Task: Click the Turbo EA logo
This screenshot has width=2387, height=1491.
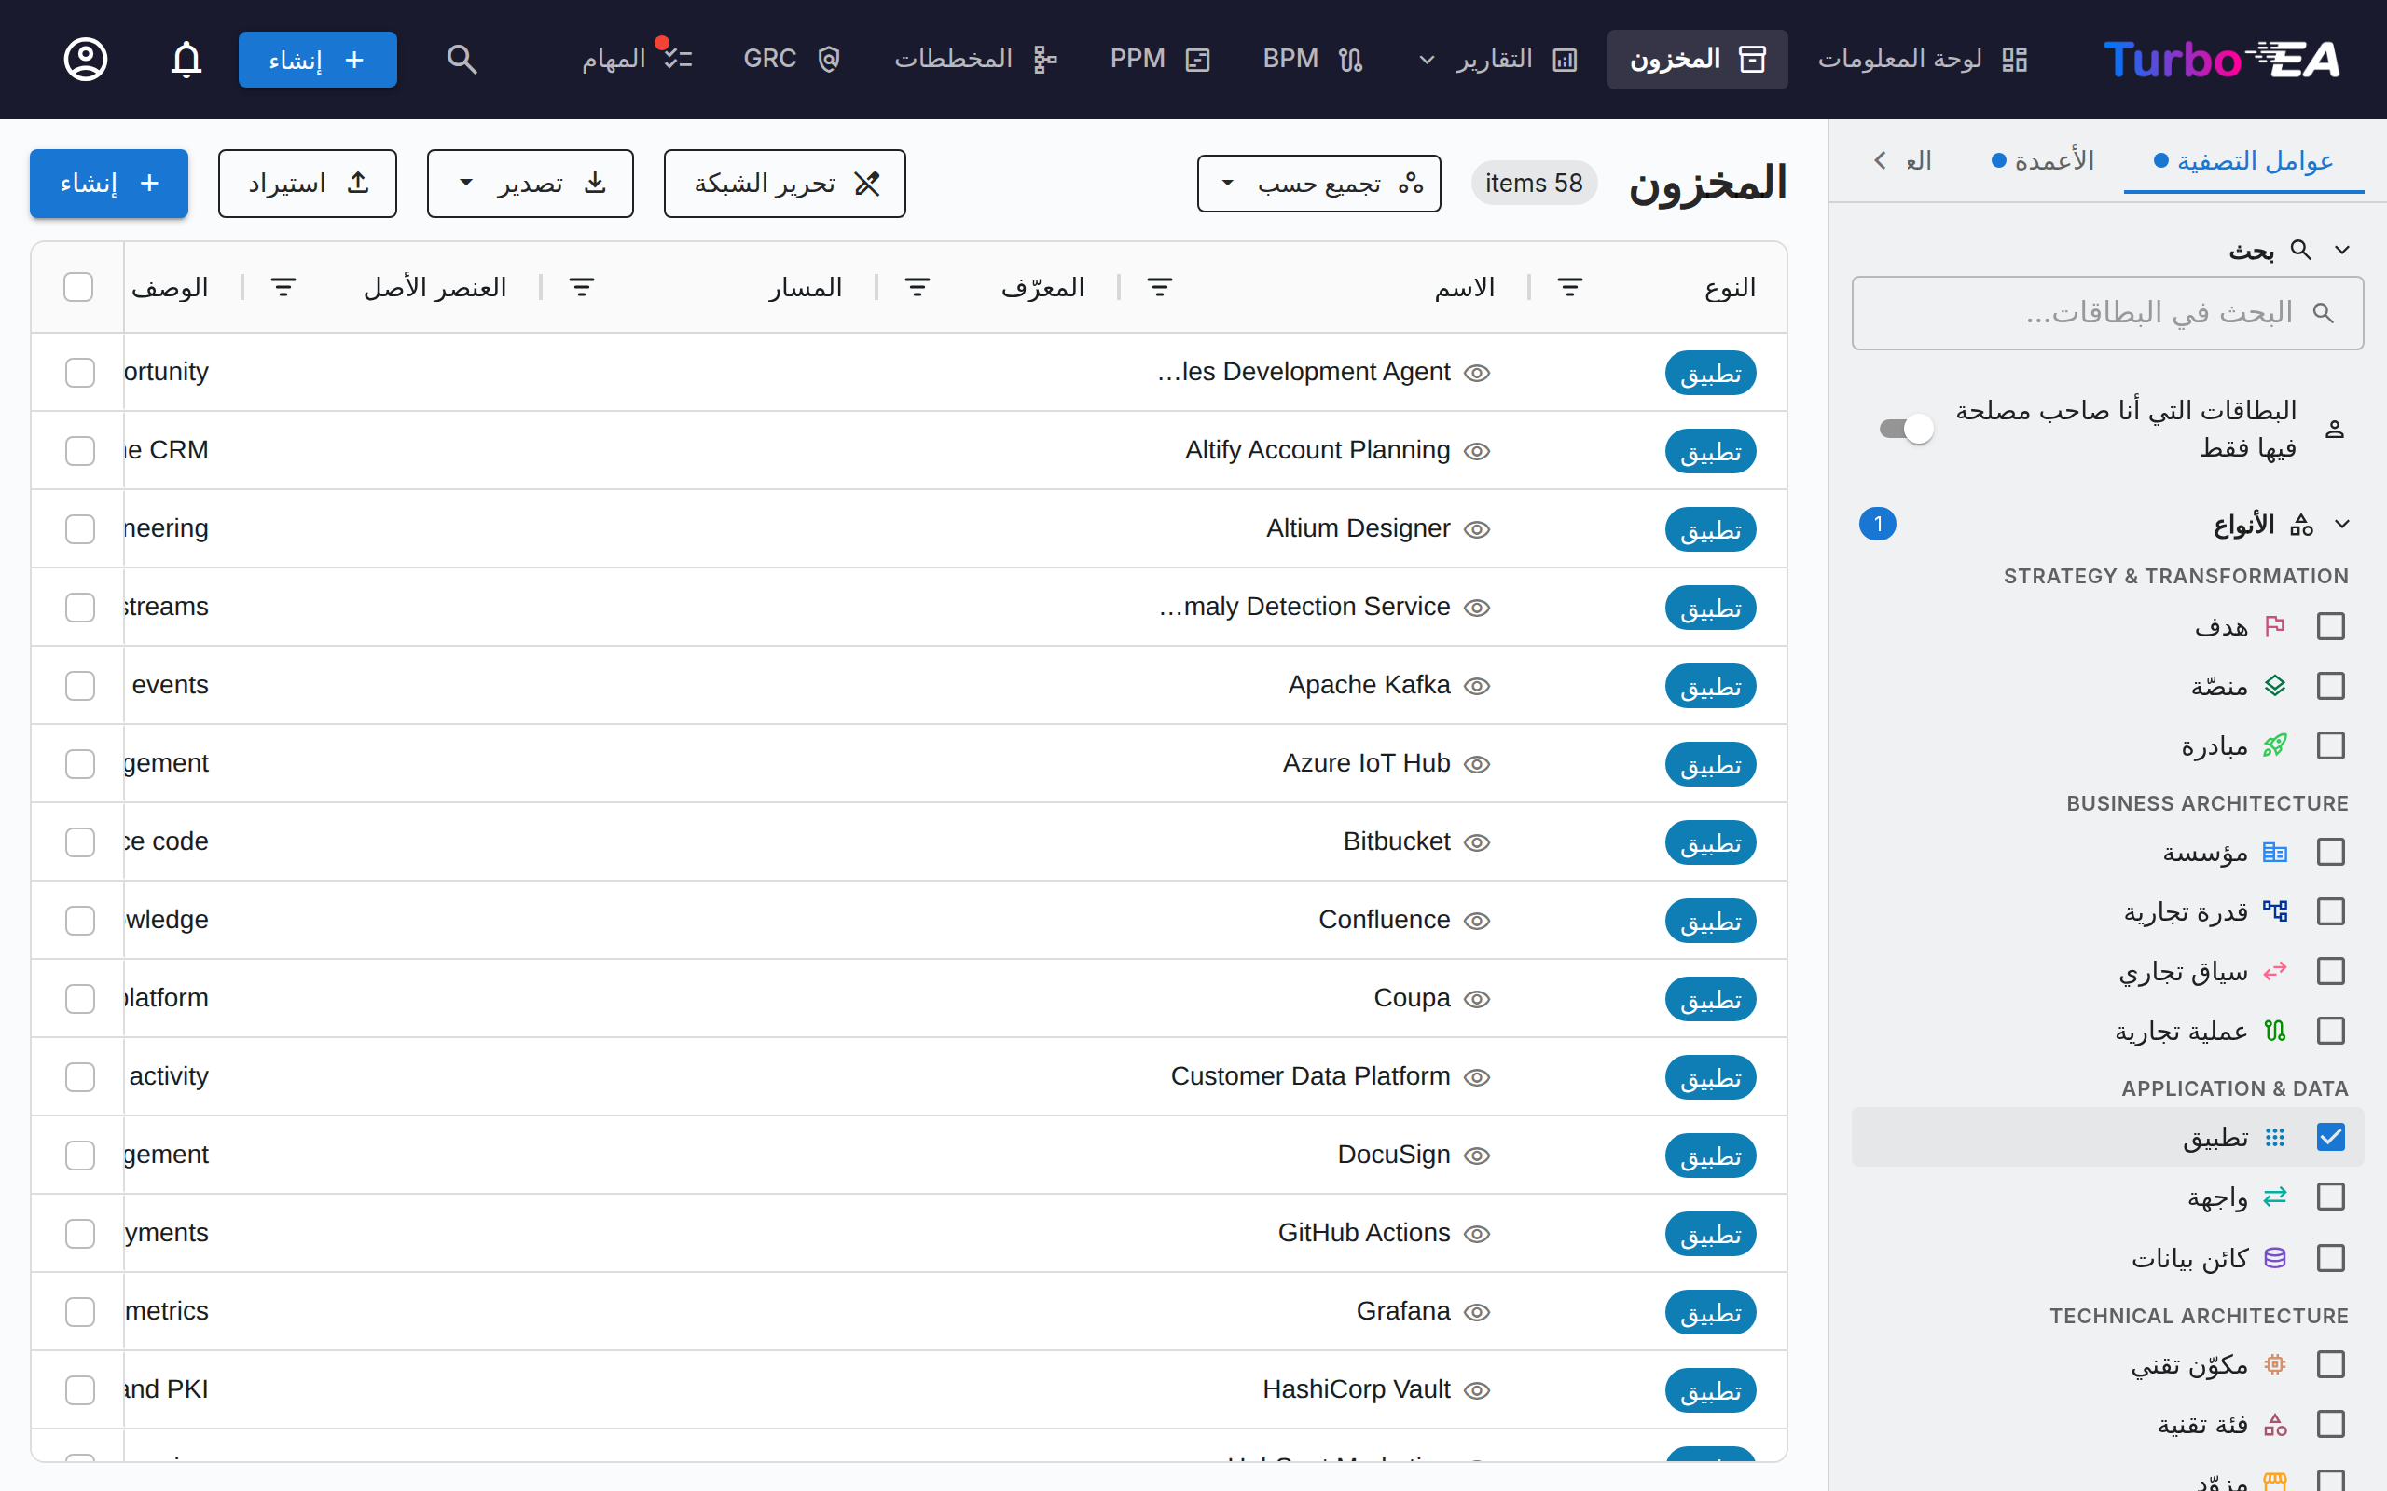Action: coord(2221,59)
